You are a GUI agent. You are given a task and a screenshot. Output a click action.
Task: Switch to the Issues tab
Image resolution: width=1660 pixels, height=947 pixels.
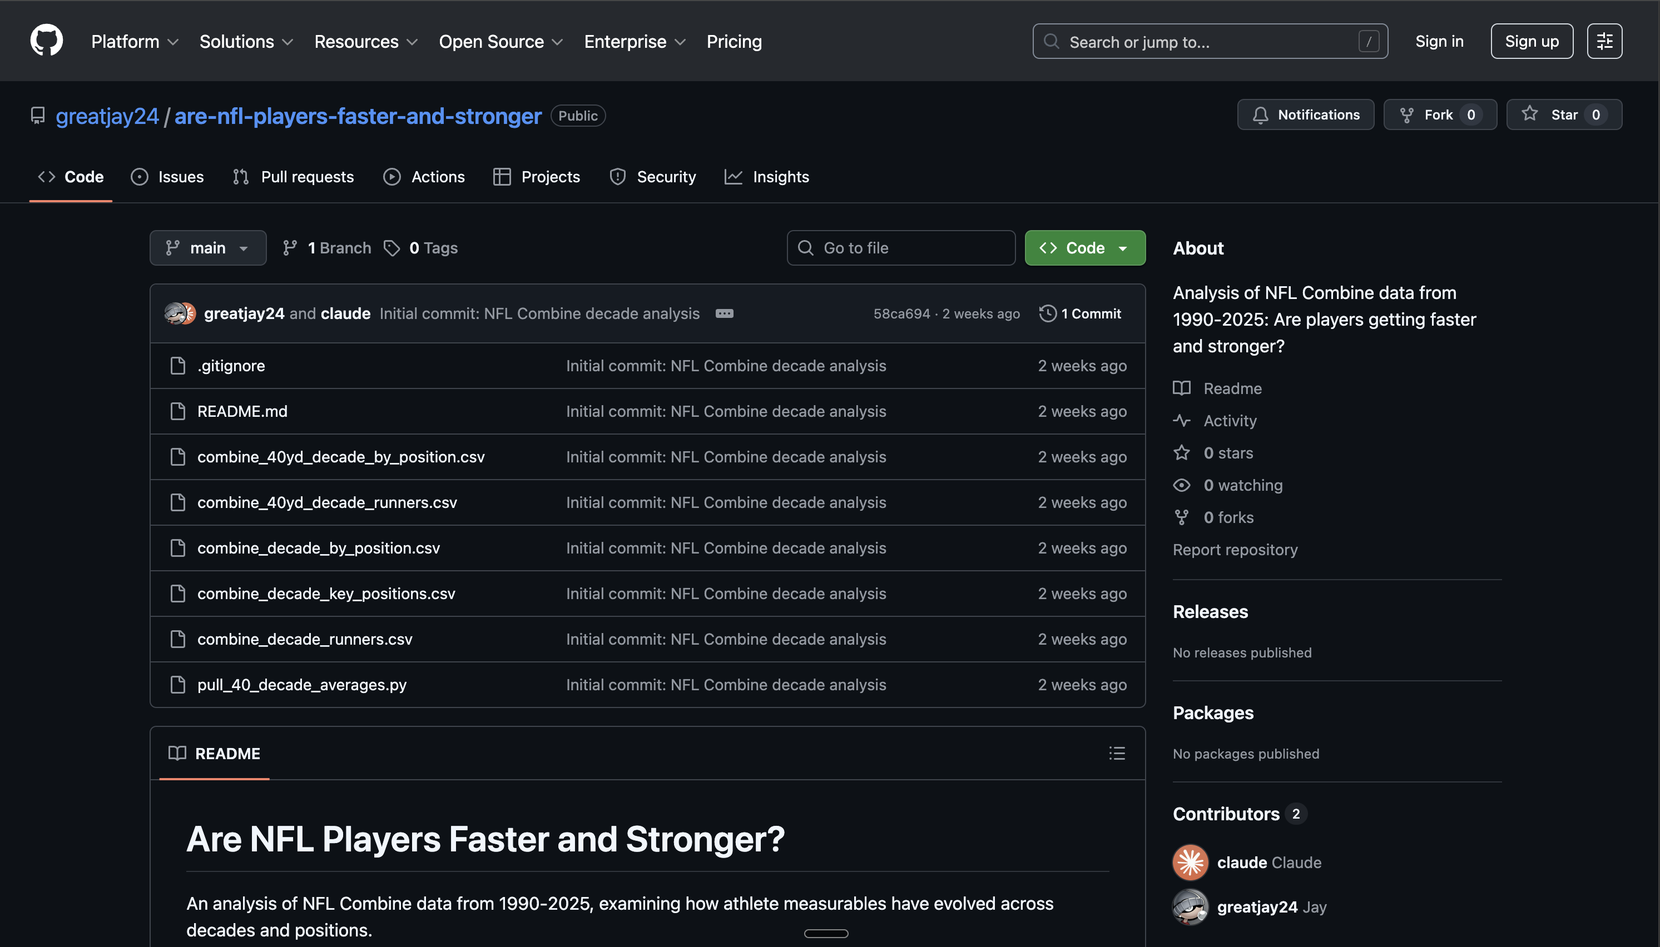click(x=167, y=177)
